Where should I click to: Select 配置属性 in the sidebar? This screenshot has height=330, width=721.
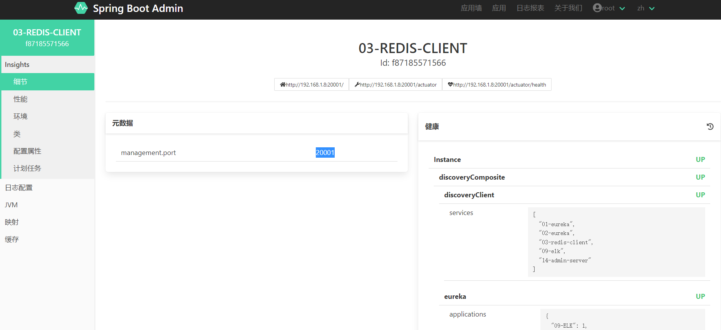48,151
